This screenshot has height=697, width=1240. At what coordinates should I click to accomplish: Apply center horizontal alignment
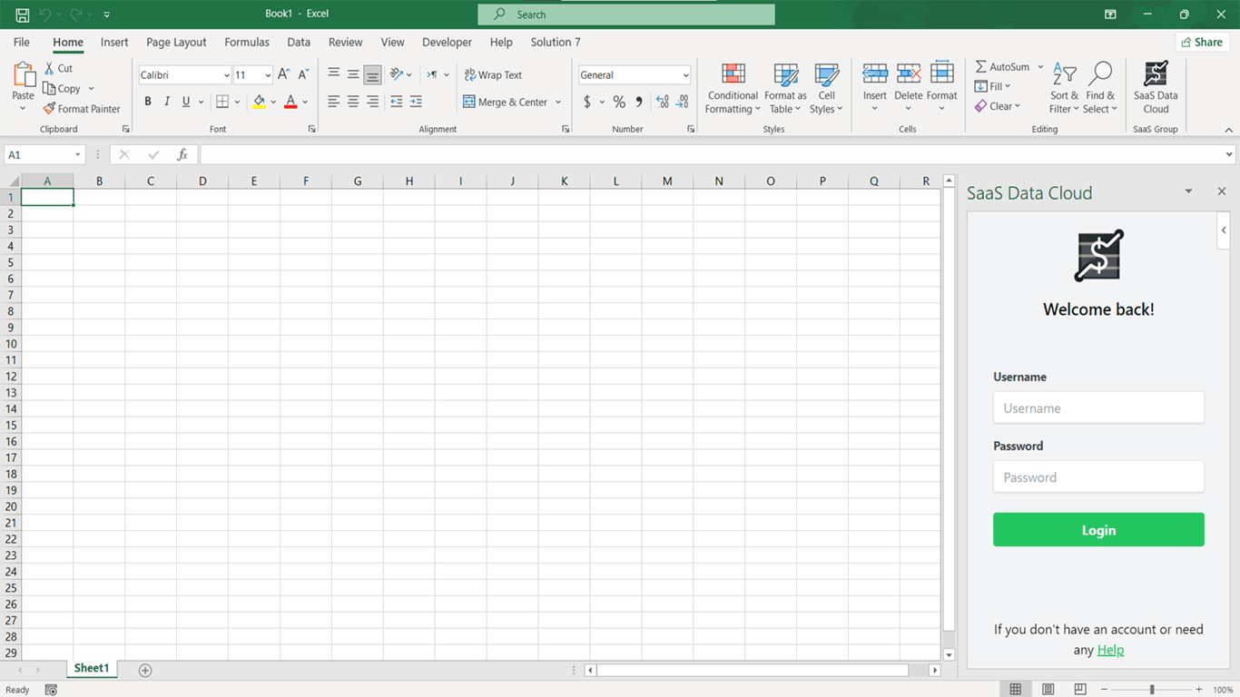pos(353,102)
